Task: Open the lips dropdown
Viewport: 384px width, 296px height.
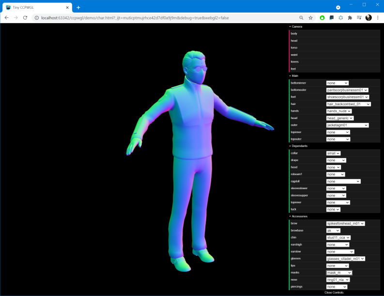Action: (338, 266)
